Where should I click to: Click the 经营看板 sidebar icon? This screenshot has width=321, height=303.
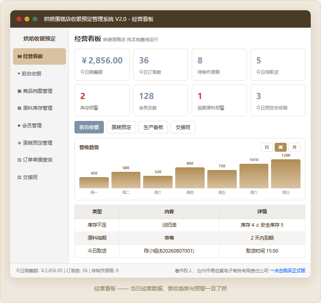[20, 56]
